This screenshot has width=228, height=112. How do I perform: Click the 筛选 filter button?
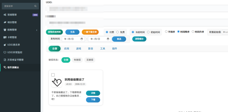(119, 39)
